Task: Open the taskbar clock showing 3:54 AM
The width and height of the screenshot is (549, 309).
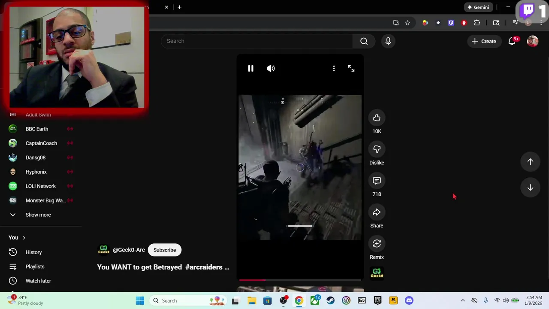Action: point(534,300)
